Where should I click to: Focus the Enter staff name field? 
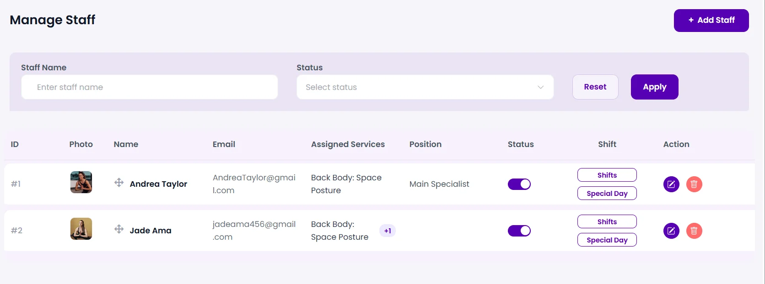150,87
